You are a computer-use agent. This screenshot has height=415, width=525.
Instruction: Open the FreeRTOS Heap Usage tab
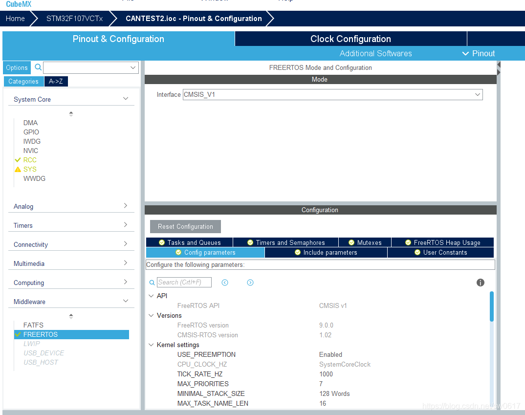[x=443, y=242]
